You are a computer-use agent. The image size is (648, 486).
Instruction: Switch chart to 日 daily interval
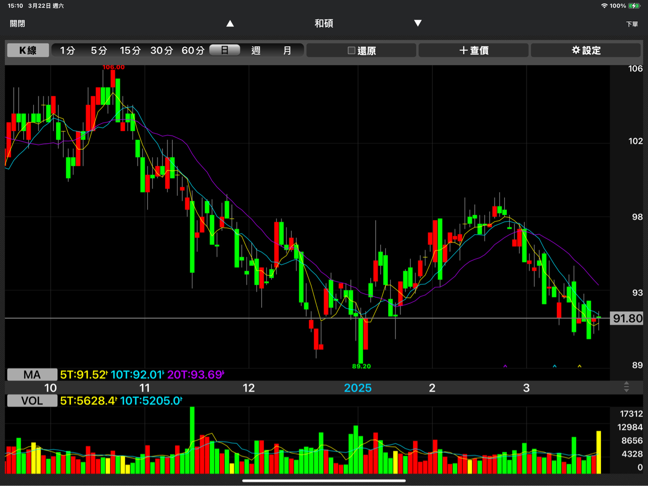coord(224,50)
